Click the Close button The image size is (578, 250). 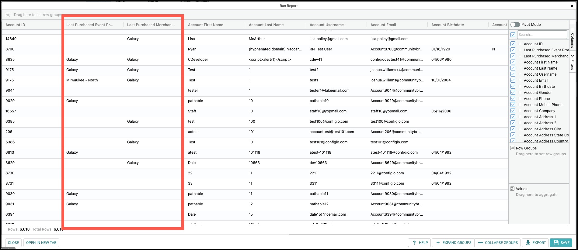(13, 243)
